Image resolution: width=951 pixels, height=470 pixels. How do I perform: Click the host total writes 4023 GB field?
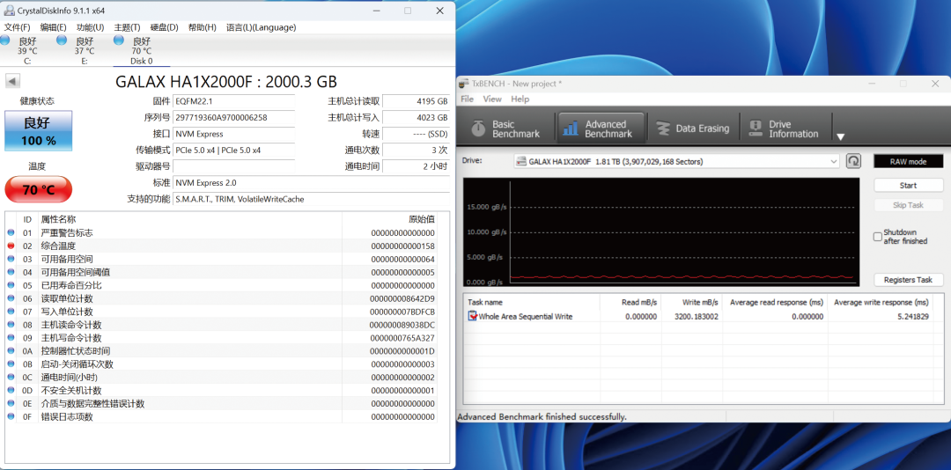click(416, 117)
